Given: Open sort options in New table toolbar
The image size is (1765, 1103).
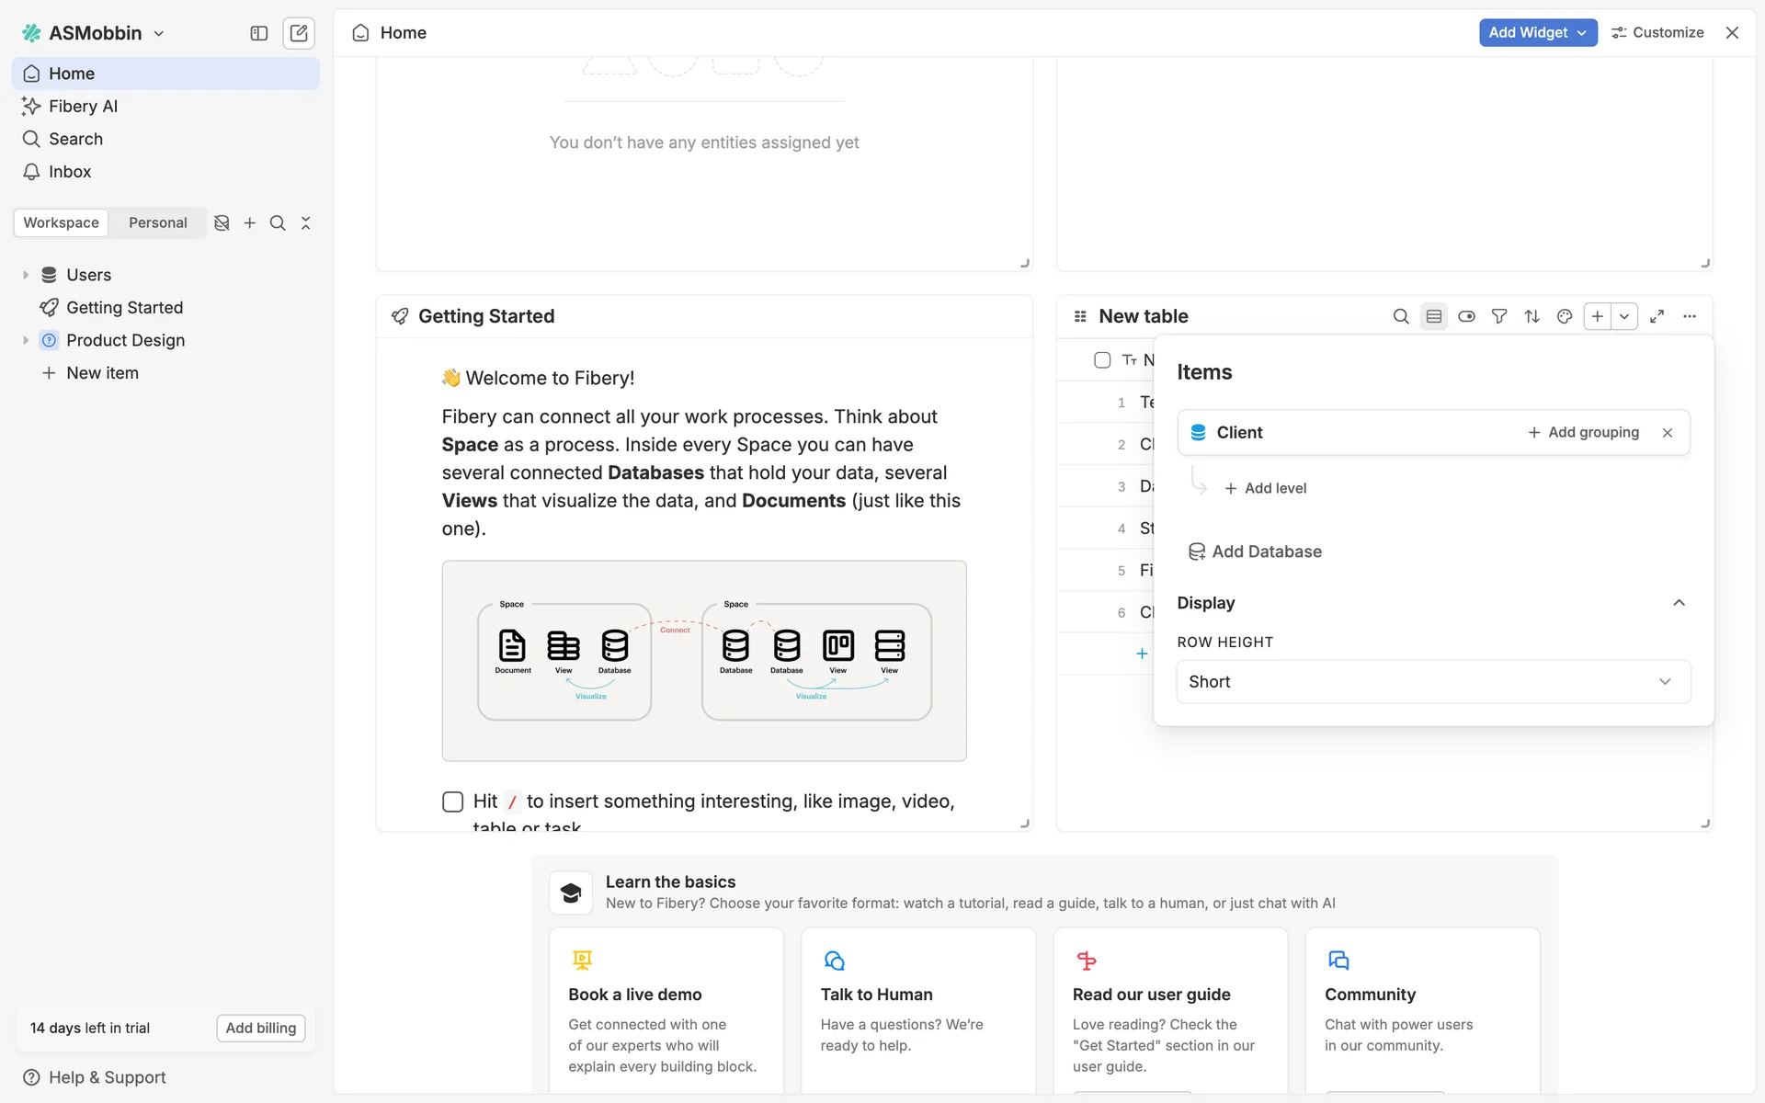Looking at the screenshot, I should [x=1532, y=316].
